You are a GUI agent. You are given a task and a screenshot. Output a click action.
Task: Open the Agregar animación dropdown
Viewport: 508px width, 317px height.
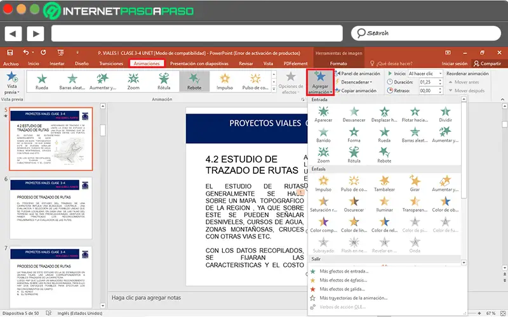(x=320, y=82)
